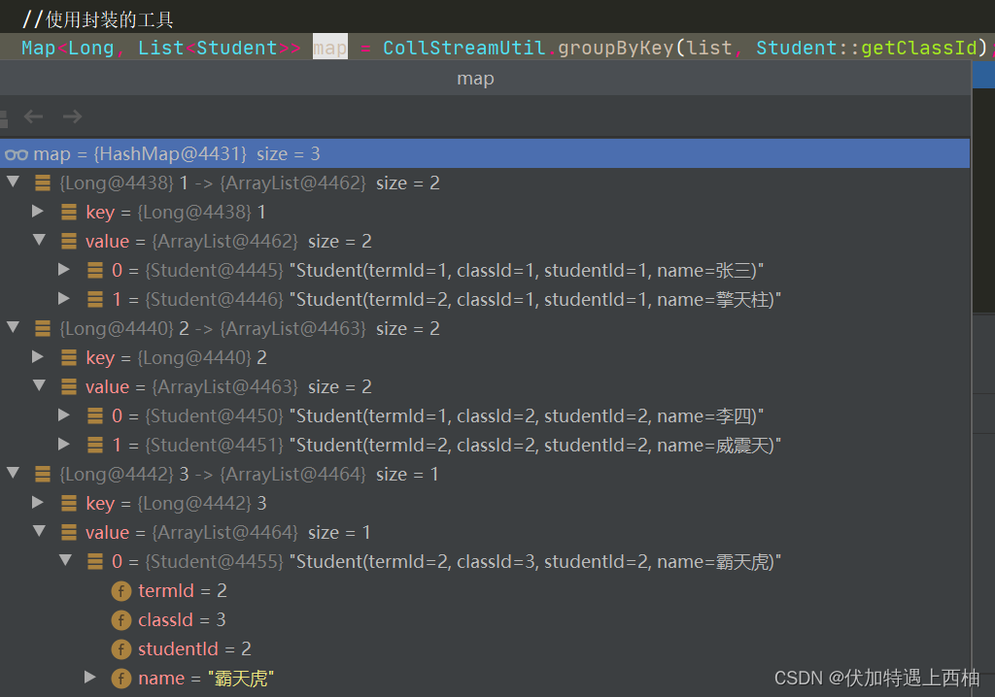Click the element icon of Student@4446 row
Screen dimensions: 995x697
point(95,299)
